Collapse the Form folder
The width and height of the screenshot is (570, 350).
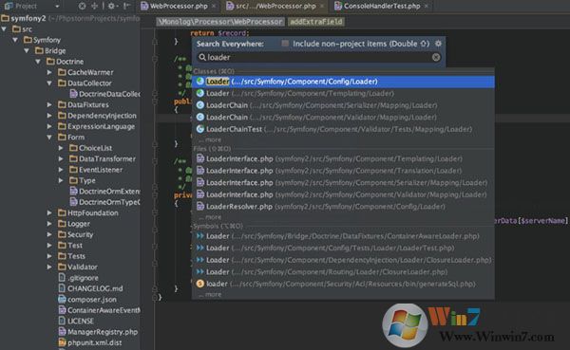click(49, 138)
